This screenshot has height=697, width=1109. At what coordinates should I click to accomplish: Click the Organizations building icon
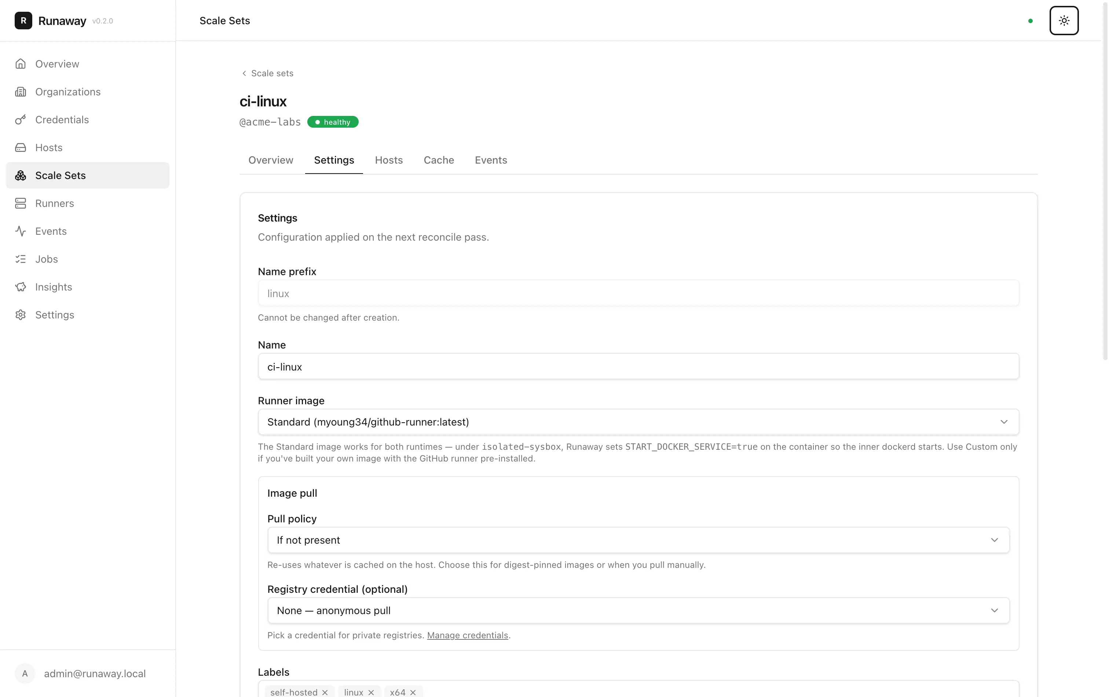pyautogui.click(x=20, y=92)
